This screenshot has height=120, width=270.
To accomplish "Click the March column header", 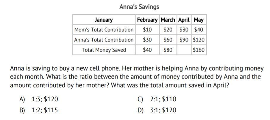I will click(168, 20).
